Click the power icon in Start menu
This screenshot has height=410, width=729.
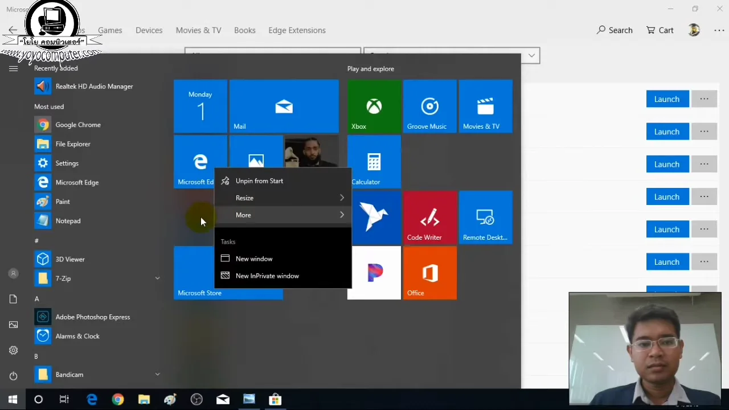click(13, 375)
